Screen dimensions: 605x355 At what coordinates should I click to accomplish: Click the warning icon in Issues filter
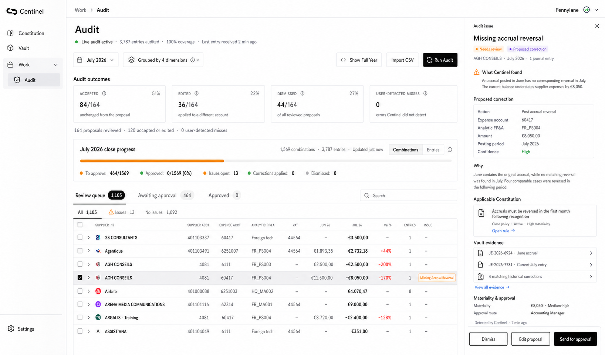click(x=111, y=212)
